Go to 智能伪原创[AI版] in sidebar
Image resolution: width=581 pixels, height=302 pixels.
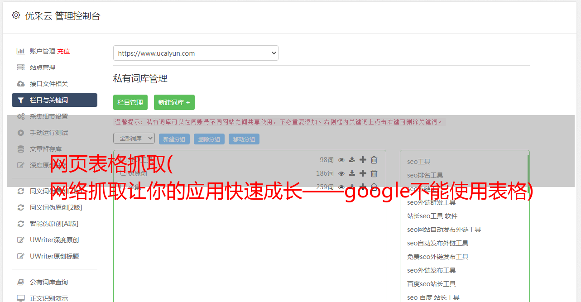[54, 224]
